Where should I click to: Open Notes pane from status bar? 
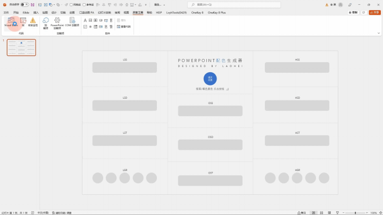coord(302,213)
